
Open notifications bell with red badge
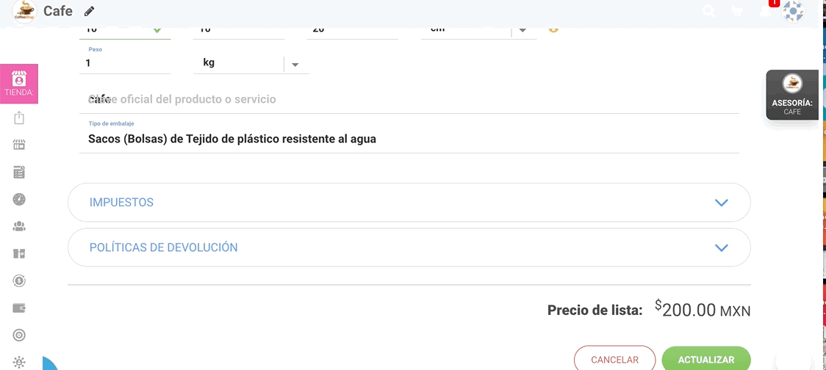(x=766, y=10)
